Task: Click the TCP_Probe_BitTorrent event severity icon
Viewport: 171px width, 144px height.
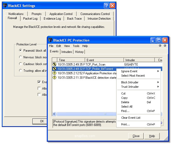Action: click(55, 69)
